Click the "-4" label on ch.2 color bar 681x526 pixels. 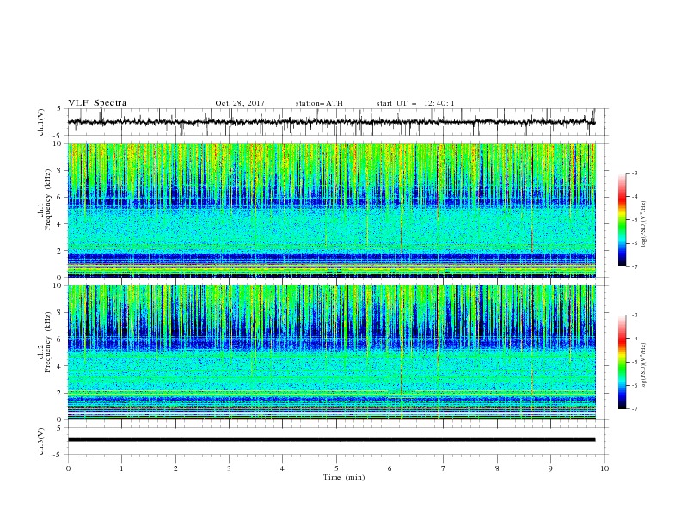coord(634,339)
